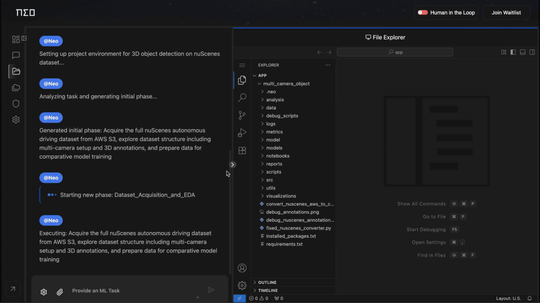Click the chat panel vertical scrollbar
Image resolution: width=540 pixels, height=303 pixels.
(x=230, y=212)
